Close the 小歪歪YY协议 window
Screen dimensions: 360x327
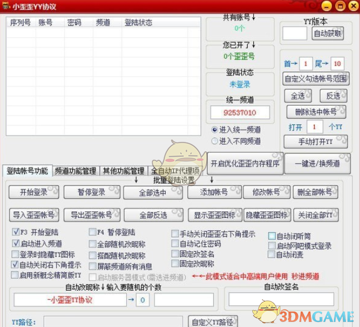pos(354,6)
